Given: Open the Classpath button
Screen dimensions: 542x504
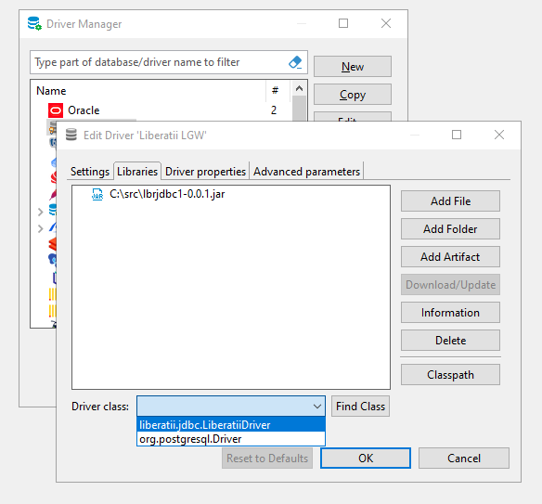Looking at the screenshot, I should pyautogui.click(x=450, y=375).
